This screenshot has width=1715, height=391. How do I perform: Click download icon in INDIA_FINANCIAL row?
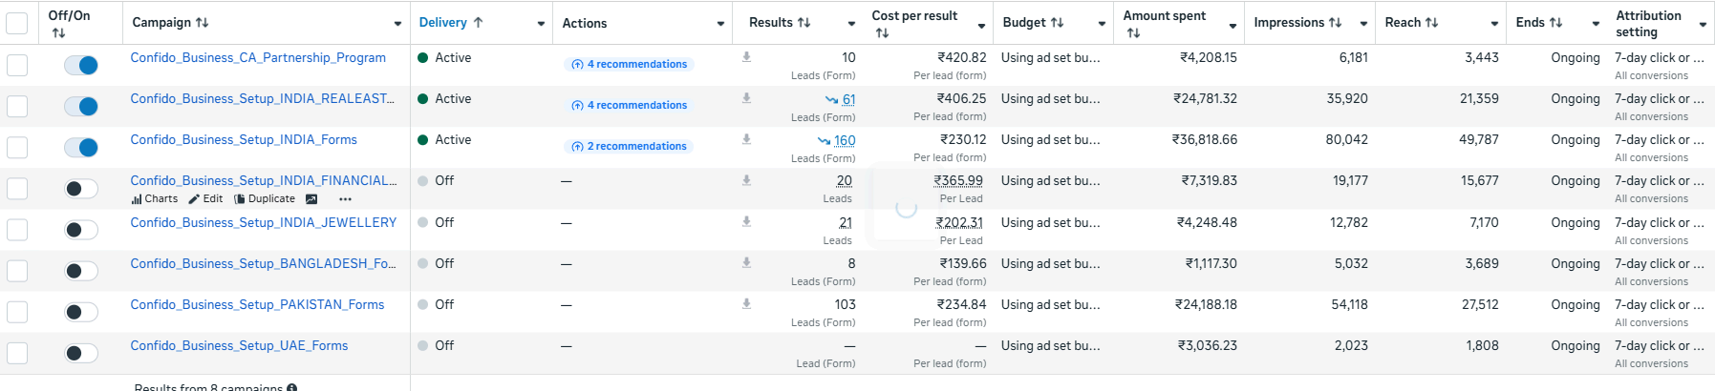(x=746, y=180)
